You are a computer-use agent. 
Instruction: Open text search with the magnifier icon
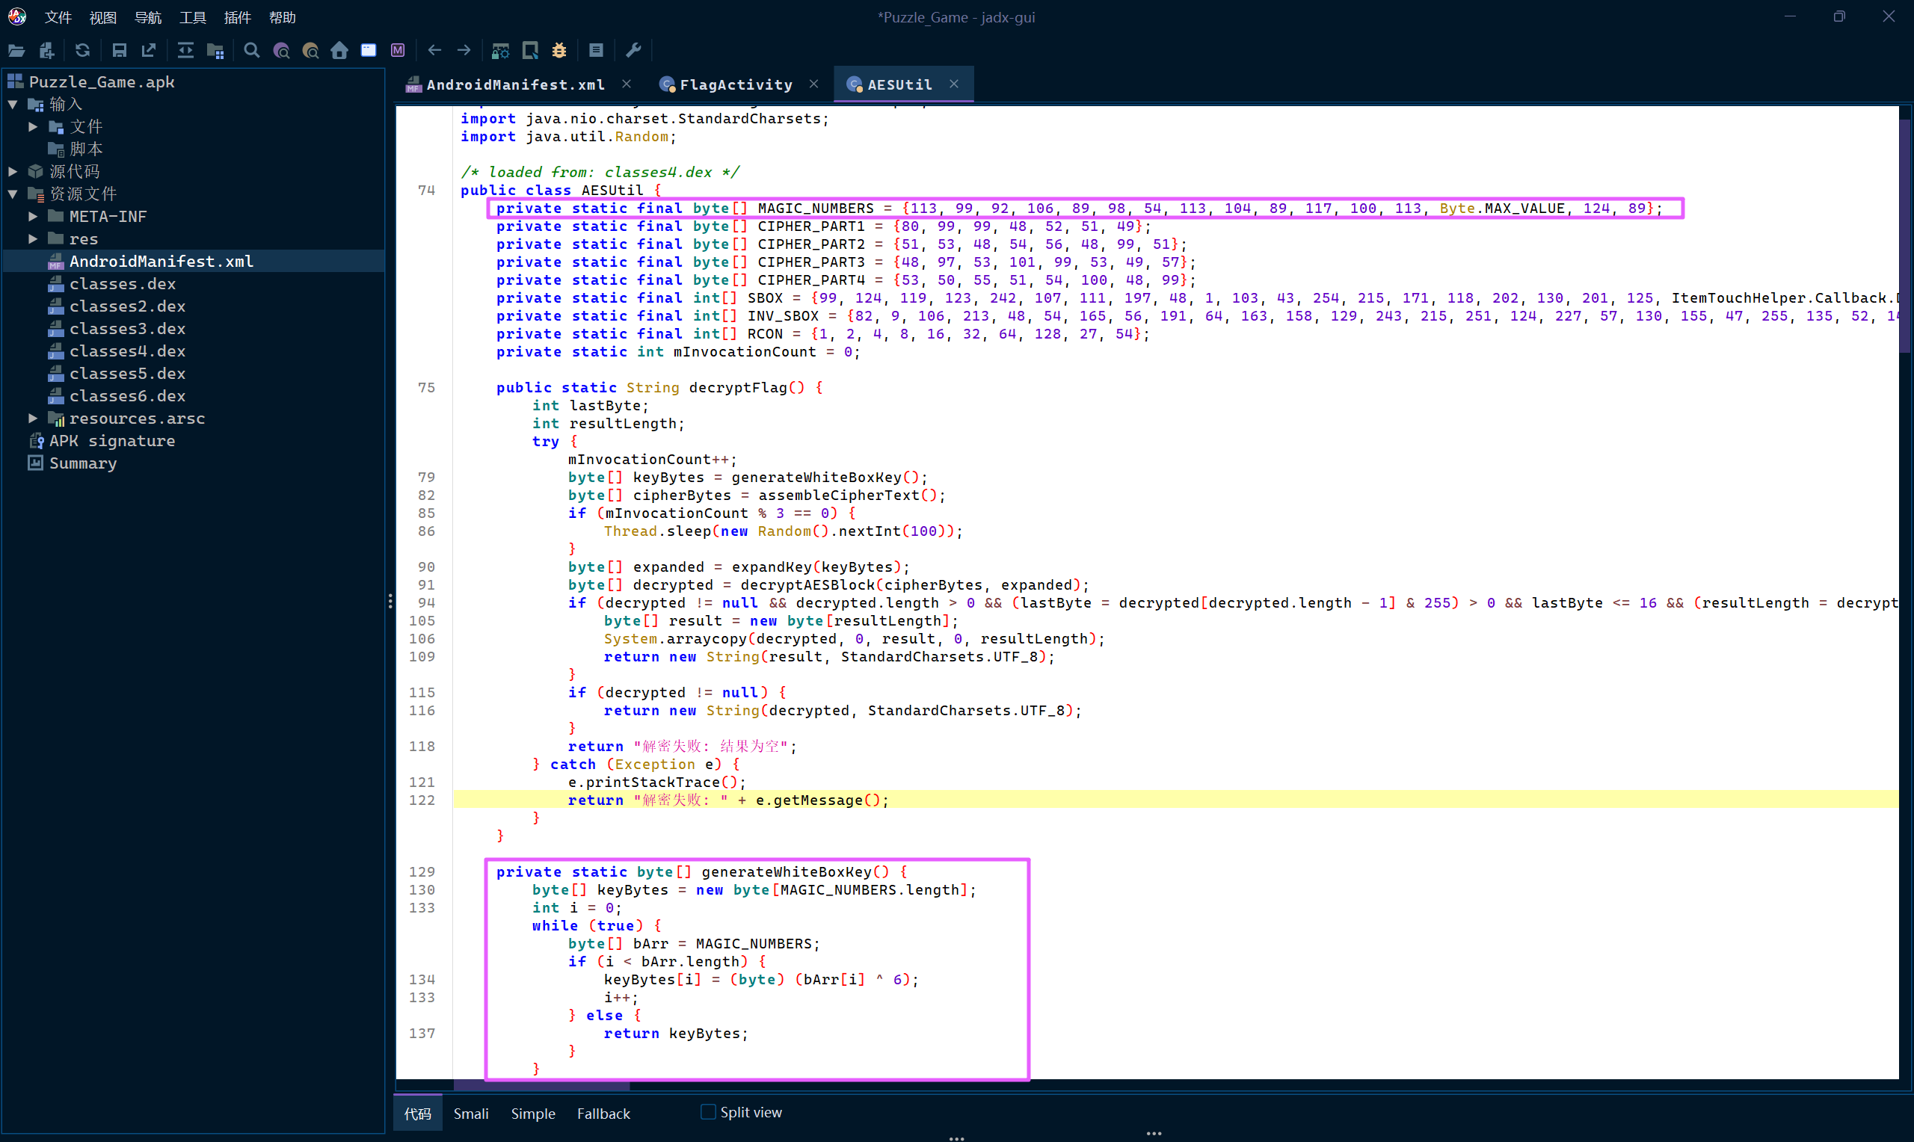pyautogui.click(x=252, y=51)
